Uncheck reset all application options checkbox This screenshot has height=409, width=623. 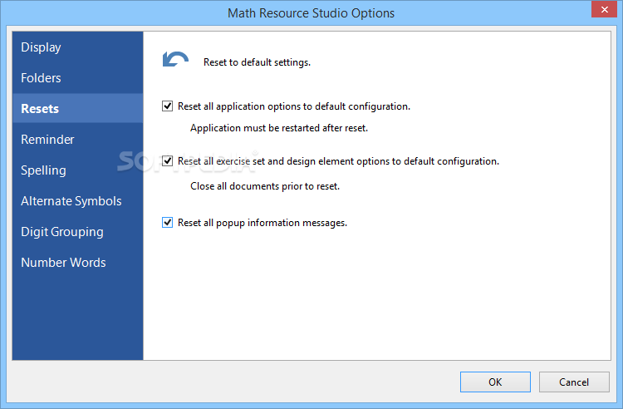click(167, 106)
